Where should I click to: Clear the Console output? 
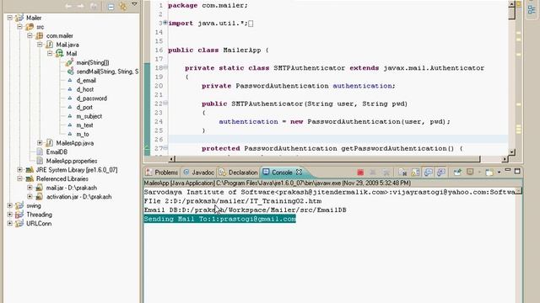(402, 172)
